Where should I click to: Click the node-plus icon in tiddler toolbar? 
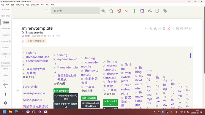(x=160, y=28)
